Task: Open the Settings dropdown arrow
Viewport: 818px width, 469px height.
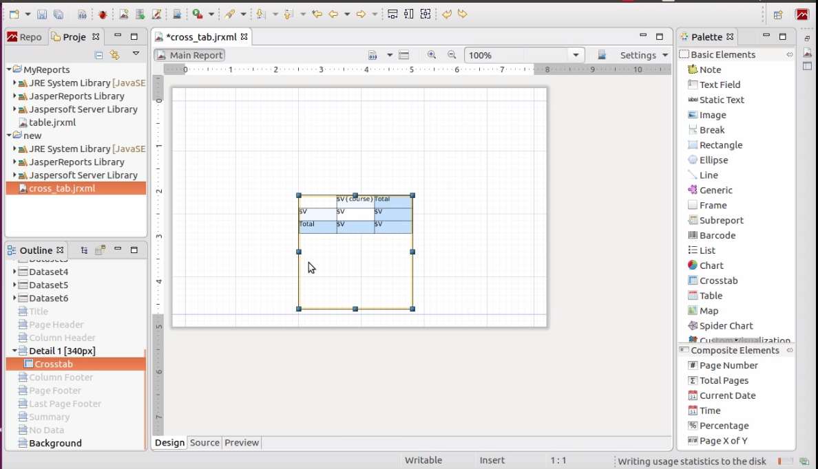Action: coord(665,55)
